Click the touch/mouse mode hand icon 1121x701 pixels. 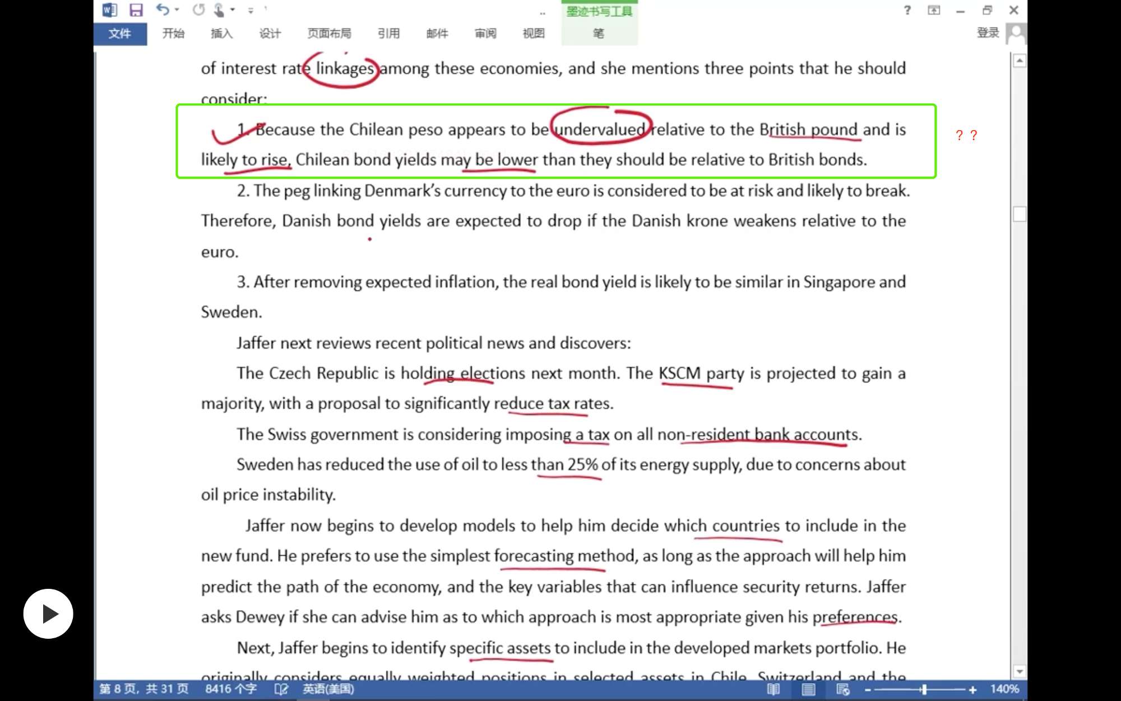[x=219, y=10]
